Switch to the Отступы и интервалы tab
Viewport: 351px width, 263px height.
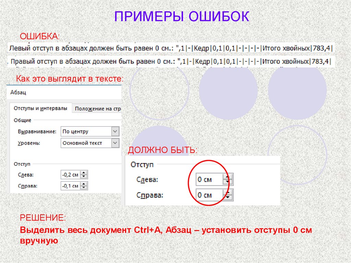click(x=40, y=108)
